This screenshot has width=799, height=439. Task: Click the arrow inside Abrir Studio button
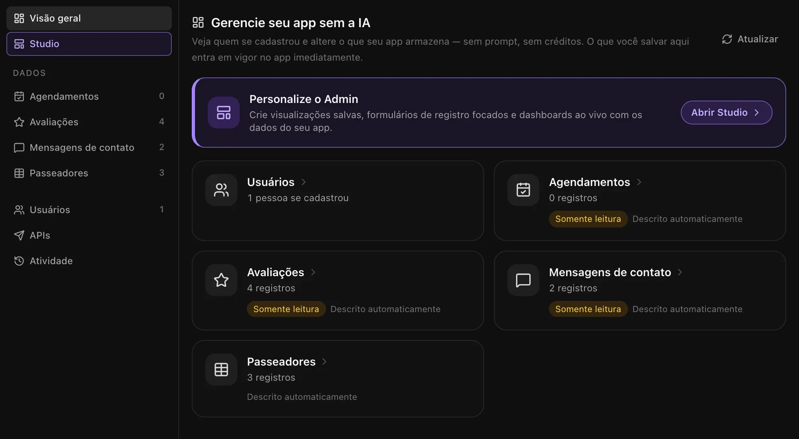pyautogui.click(x=757, y=113)
